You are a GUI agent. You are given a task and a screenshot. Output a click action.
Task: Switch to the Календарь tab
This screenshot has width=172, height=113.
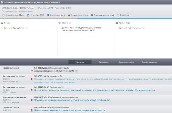point(103,62)
